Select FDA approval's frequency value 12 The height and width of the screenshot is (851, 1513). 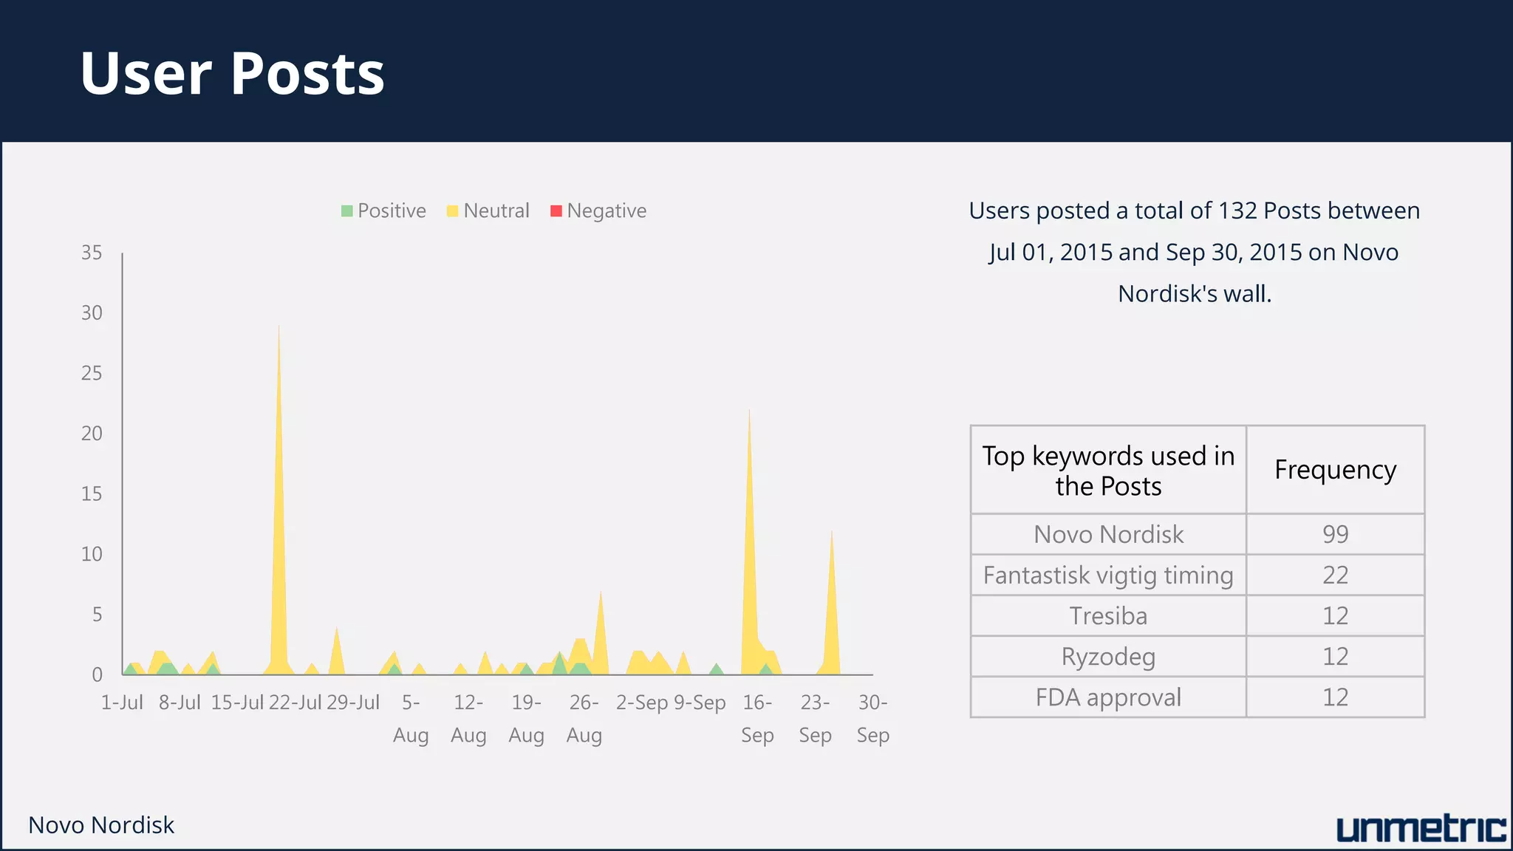(x=1335, y=697)
